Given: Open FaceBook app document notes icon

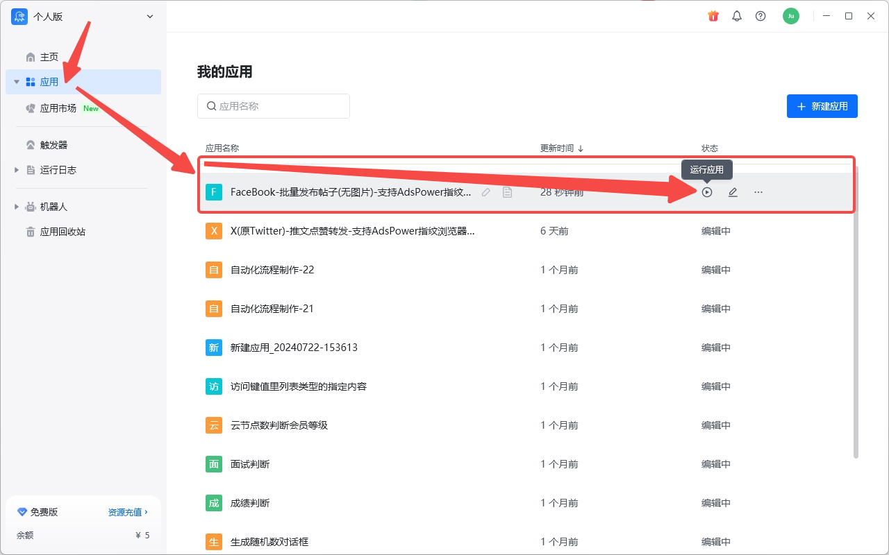Looking at the screenshot, I should [508, 192].
